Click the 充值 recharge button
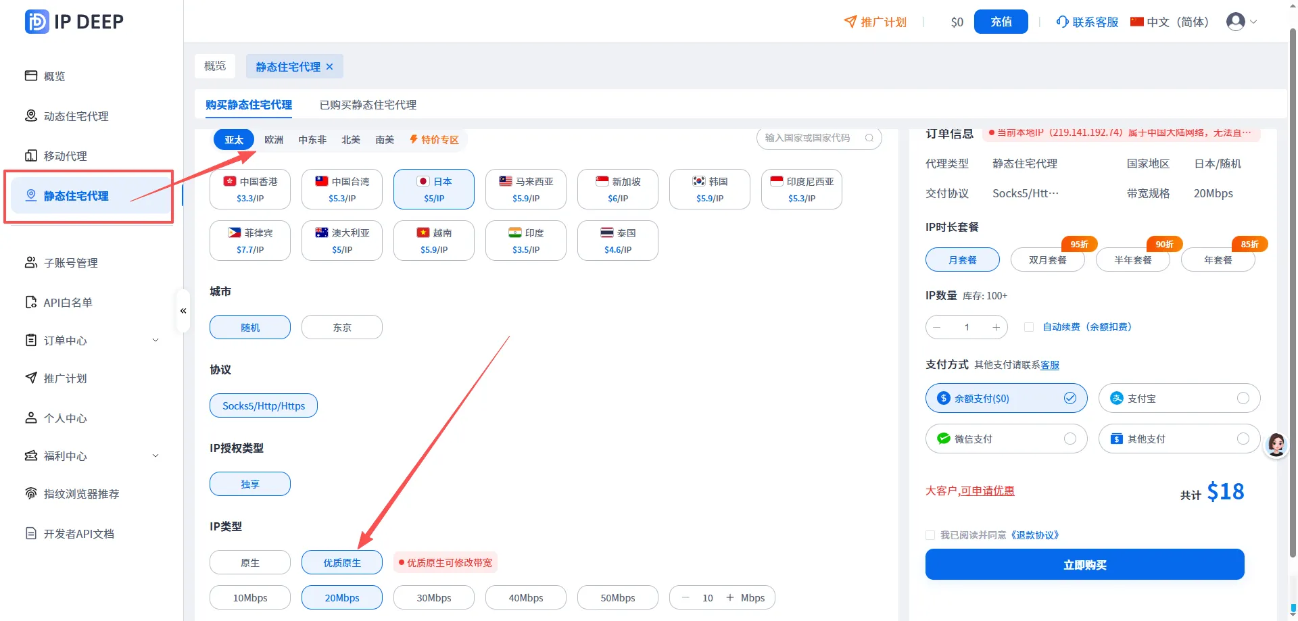 click(x=1001, y=22)
